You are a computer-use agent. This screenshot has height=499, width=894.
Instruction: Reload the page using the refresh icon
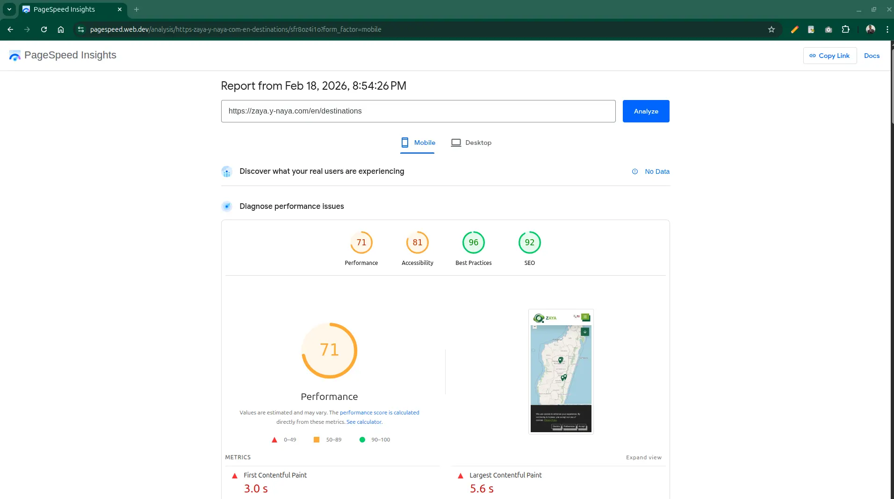[x=44, y=29]
